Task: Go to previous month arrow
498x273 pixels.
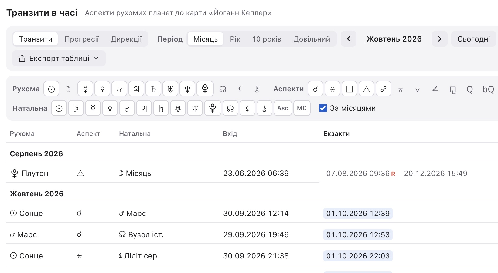Action: point(349,39)
